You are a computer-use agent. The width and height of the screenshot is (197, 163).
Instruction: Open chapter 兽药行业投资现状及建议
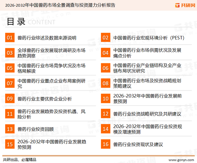[x=138, y=145]
